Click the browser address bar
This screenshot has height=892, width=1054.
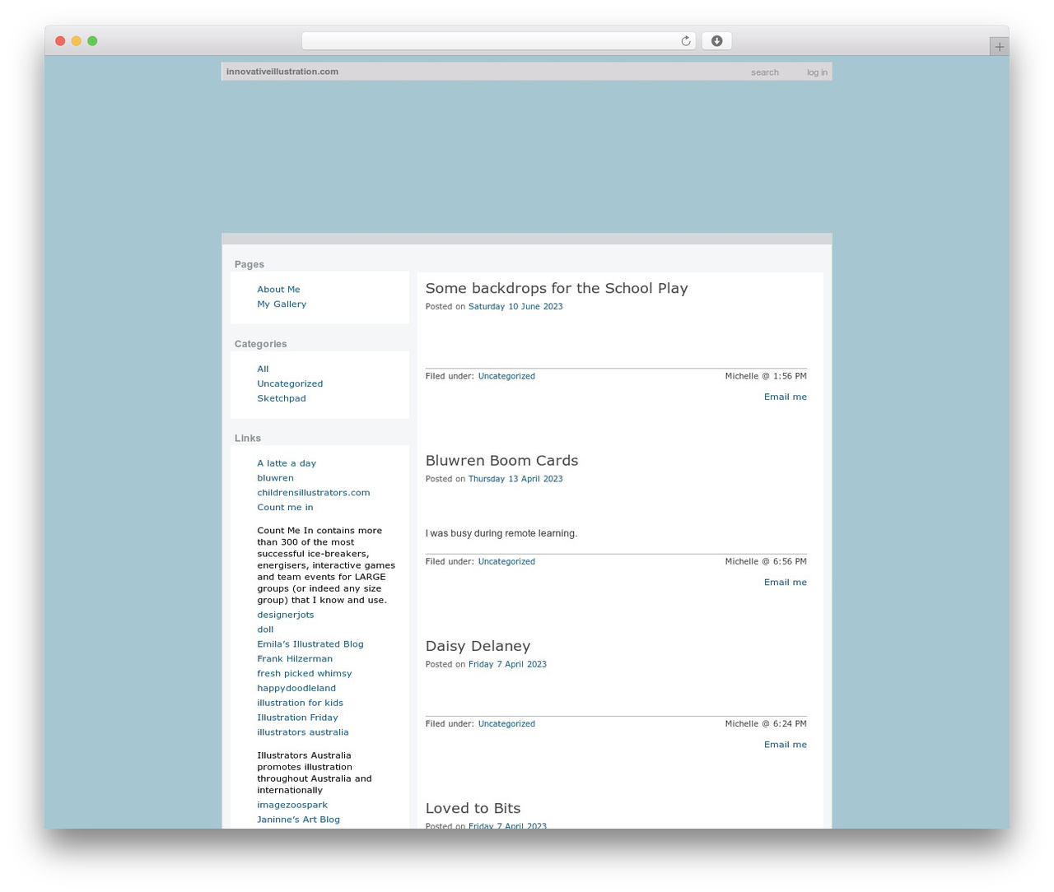pyautogui.click(x=498, y=41)
